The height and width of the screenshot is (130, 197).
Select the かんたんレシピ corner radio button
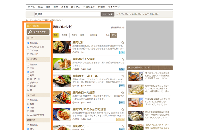coord(28,47)
